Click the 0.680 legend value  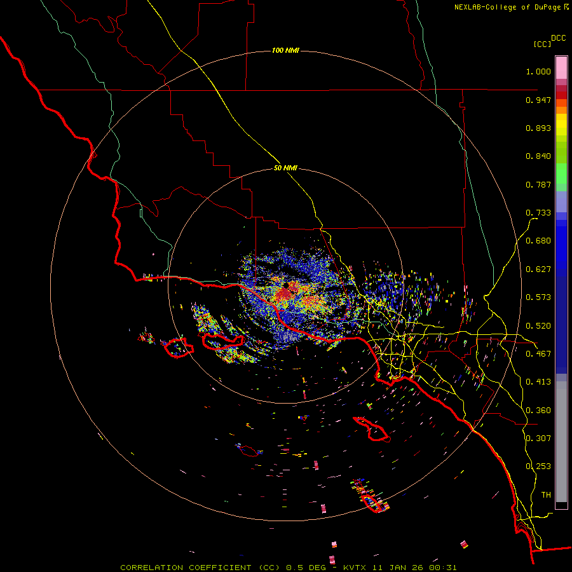pyautogui.click(x=538, y=241)
